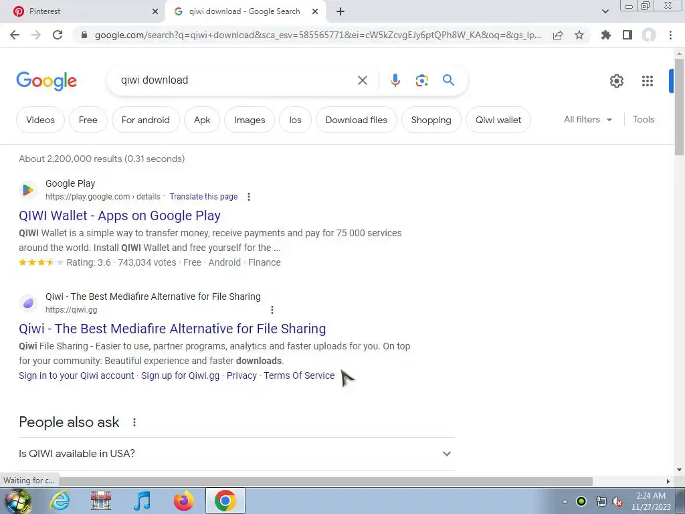This screenshot has width=685, height=514.
Task: Click the https://qiwi.gg URL text
Action: coord(71,310)
